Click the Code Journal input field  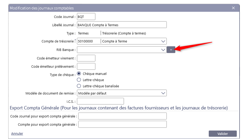click(x=86, y=17)
